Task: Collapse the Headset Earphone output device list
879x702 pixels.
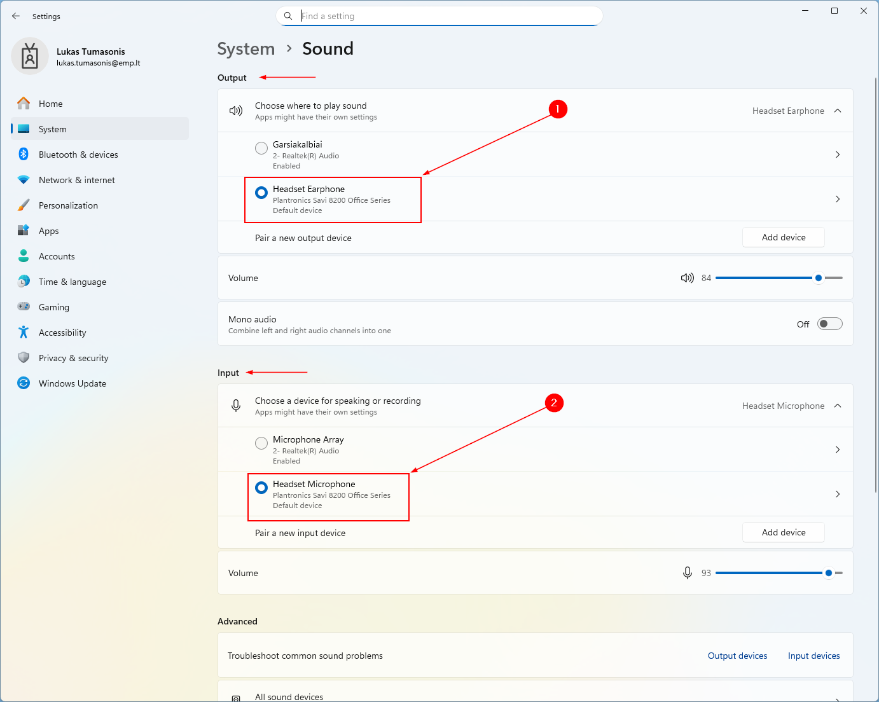Action: (x=837, y=110)
